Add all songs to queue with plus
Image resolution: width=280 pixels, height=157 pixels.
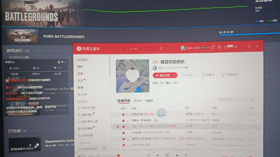point(175,75)
